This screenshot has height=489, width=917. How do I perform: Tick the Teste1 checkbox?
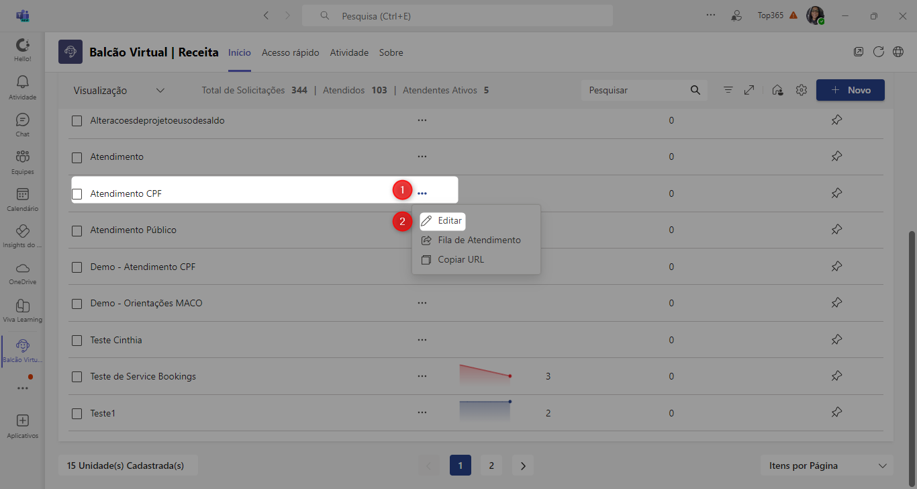pos(77,414)
